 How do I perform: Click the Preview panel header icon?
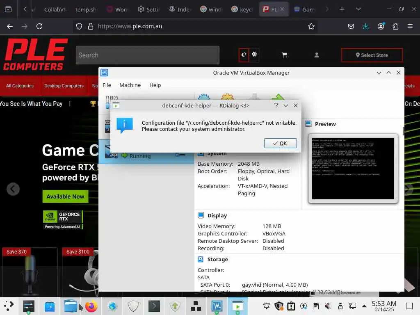point(308,124)
